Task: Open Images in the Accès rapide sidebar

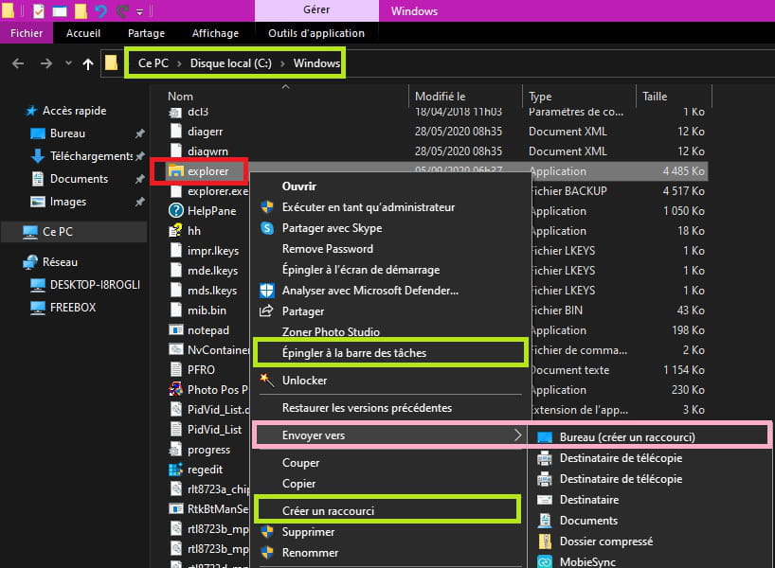Action: pos(68,202)
